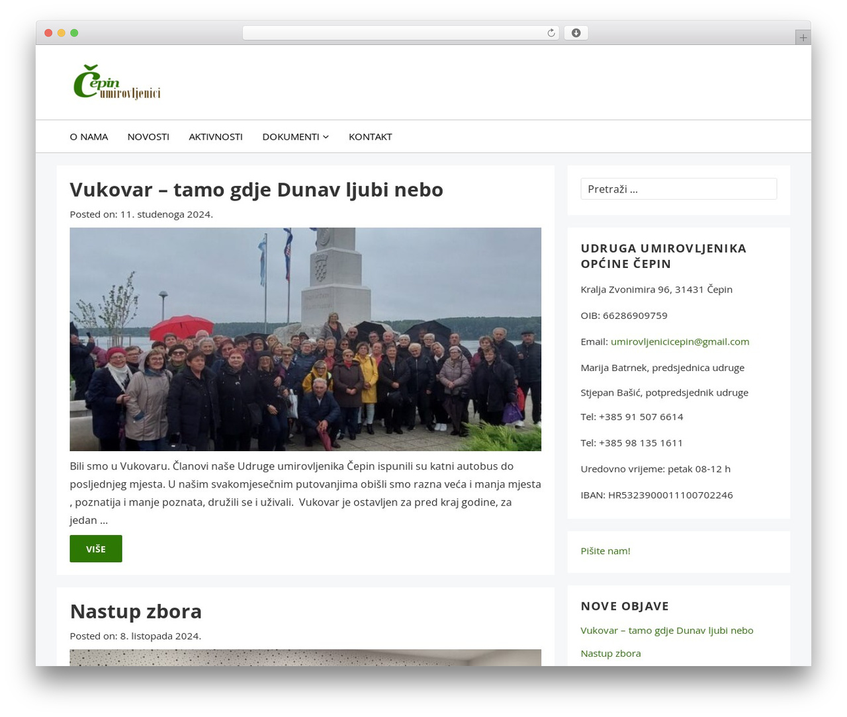This screenshot has height=717, width=847.
Task: Click the date '8. listopada 2024.'
Action: click(161, 636)
